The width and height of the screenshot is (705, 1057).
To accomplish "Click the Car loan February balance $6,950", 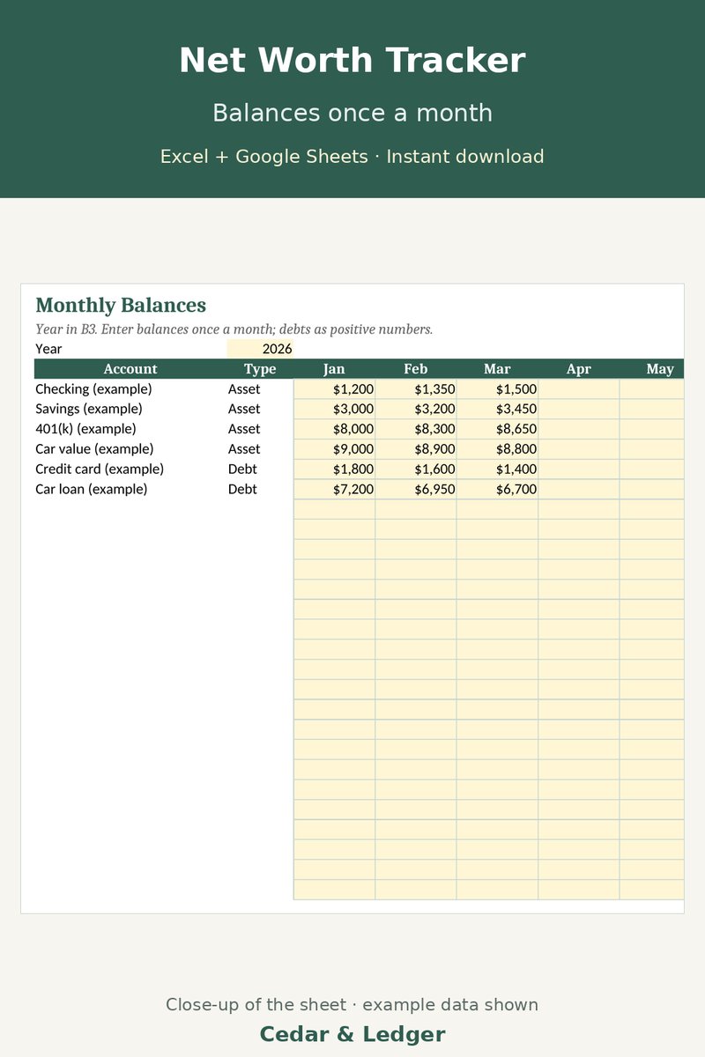I will point(416,489).
